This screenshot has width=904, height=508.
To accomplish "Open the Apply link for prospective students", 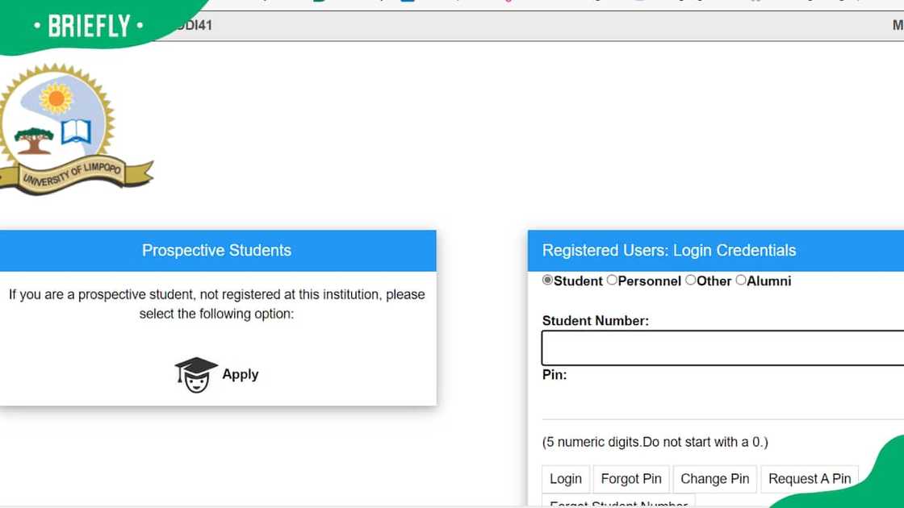I will point(240,374).
